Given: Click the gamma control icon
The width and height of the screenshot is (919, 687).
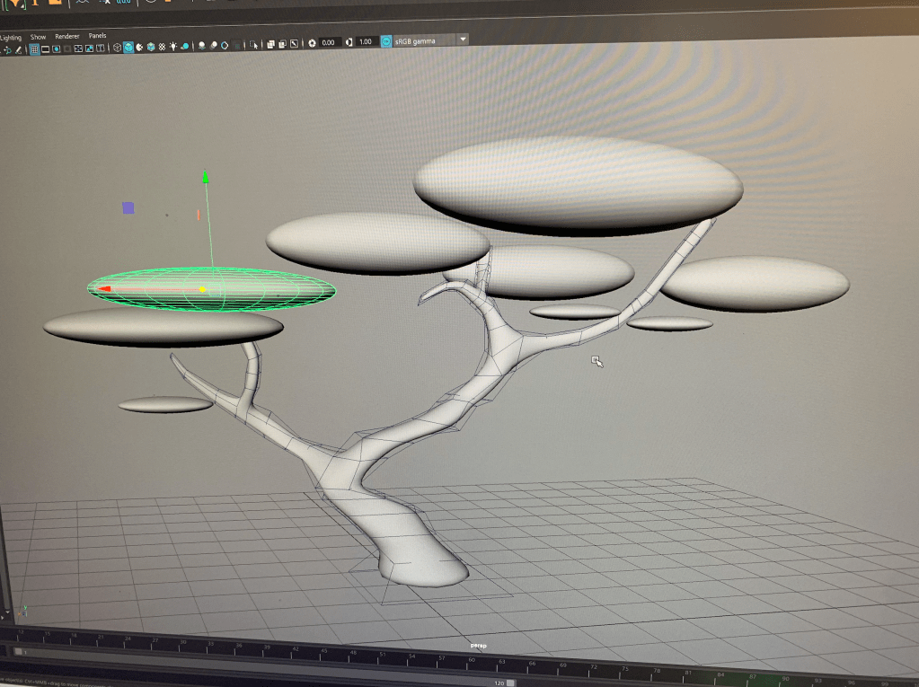Looking at the screenshot, I should tap(349, 42).
